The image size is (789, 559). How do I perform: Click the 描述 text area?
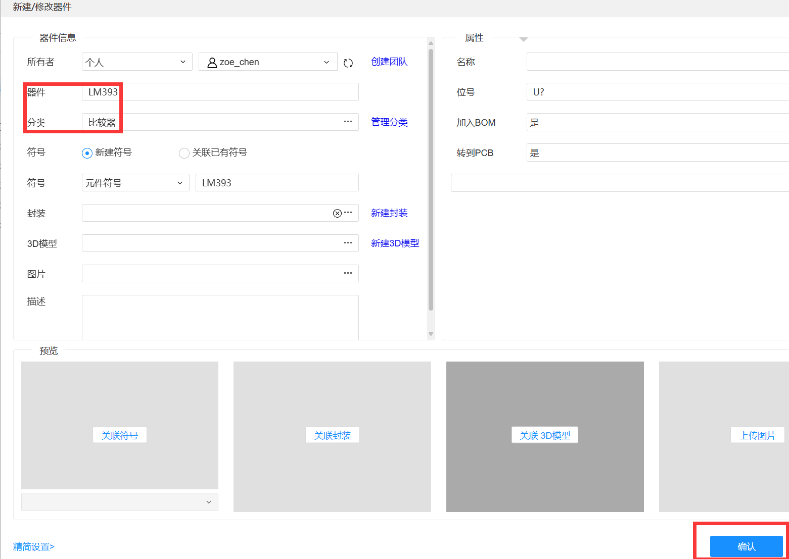(x=220, y=318)
